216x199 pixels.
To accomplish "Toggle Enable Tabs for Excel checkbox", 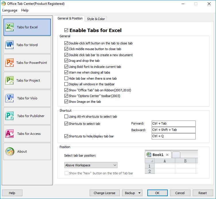I will pyautogui.click(x=66, y=30).
